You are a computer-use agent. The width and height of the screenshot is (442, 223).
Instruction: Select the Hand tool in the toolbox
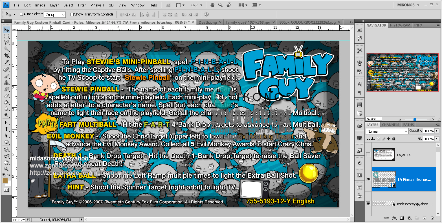click(6, 162)
